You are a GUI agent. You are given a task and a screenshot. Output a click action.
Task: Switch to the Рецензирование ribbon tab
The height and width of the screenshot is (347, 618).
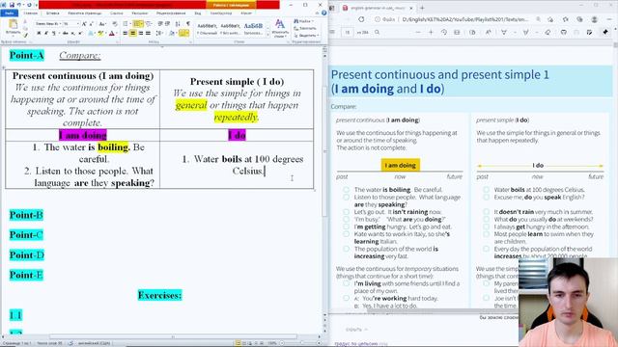[x=172, y=13]
